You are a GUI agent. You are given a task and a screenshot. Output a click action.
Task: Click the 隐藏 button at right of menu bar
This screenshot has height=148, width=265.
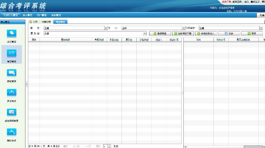(x=261, y=15)
